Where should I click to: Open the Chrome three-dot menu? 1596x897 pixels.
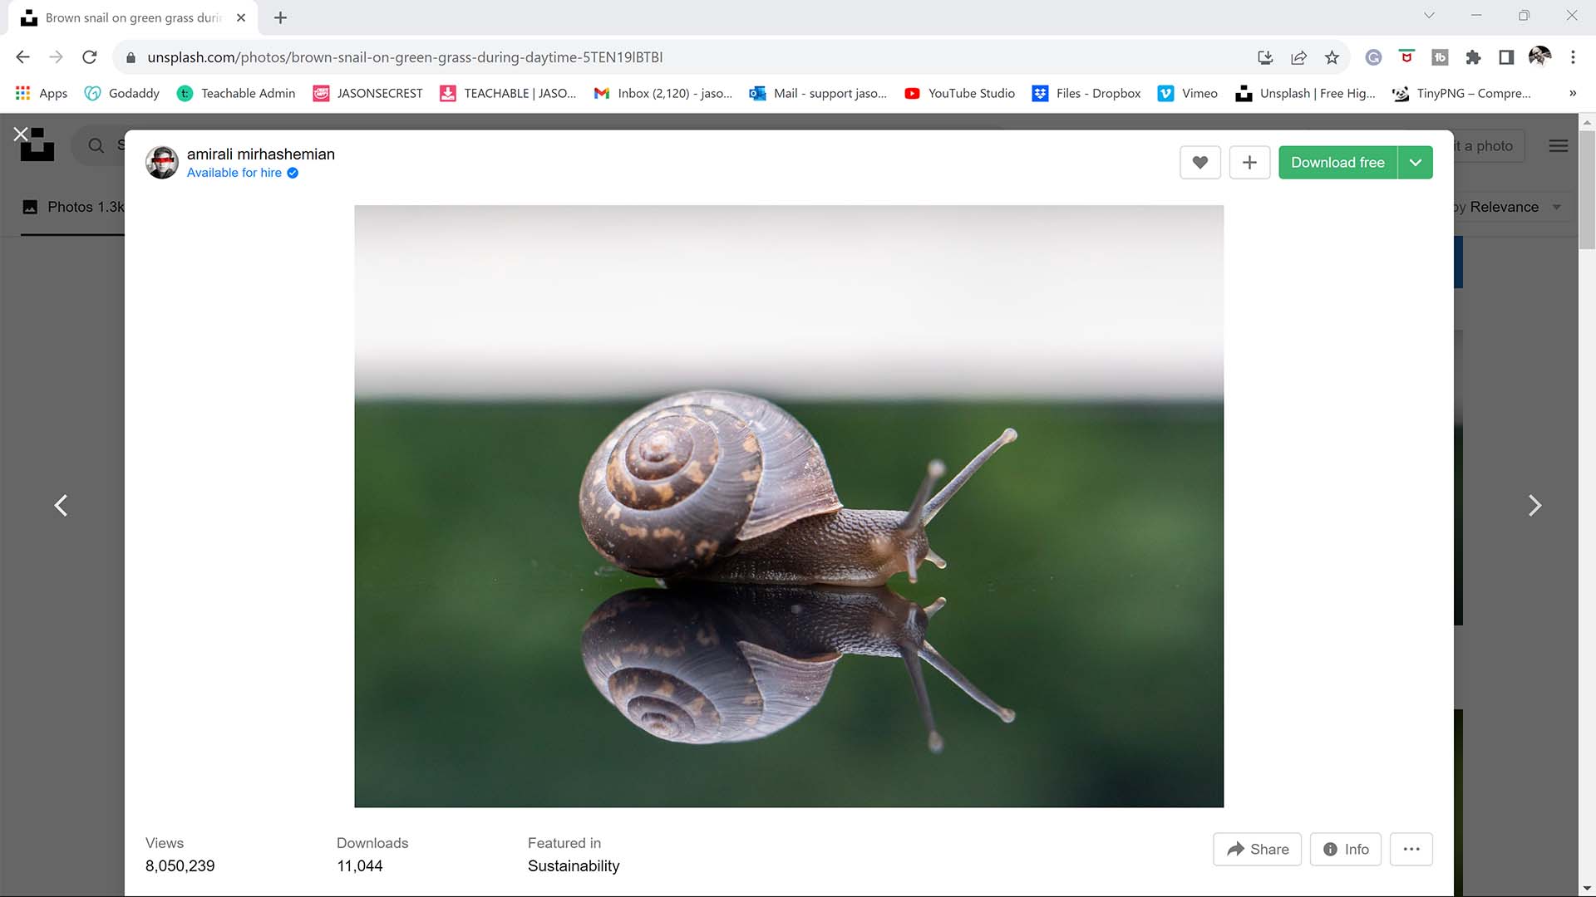(1573, 57)
